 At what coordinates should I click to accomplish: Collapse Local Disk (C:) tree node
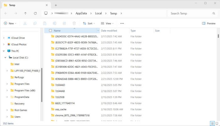(5, 58)
